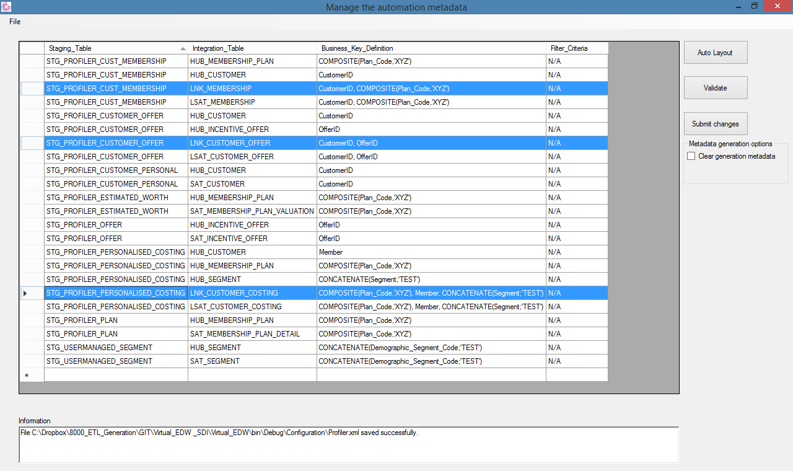
Task: Select the LNK_CUSTOMER_COSTING cell
Action: 252,293
